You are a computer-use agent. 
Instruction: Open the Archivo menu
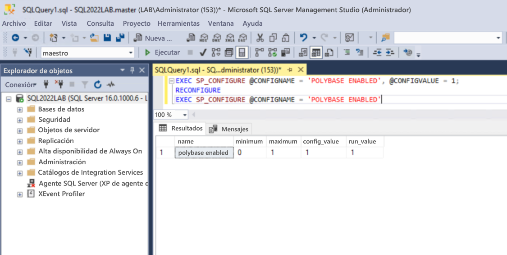[x=14, y=23]
